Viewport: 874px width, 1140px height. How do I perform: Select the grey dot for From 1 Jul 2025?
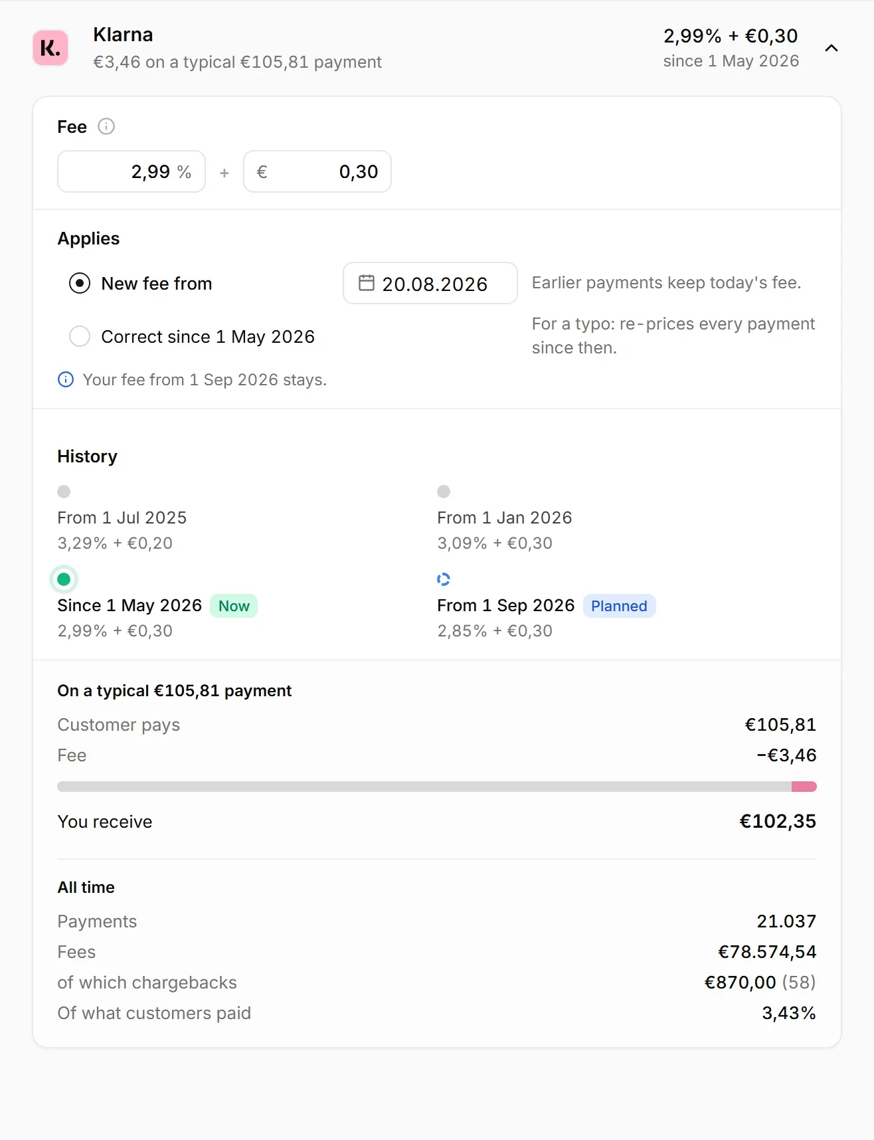pyautogui.click(x=64, y=492)
